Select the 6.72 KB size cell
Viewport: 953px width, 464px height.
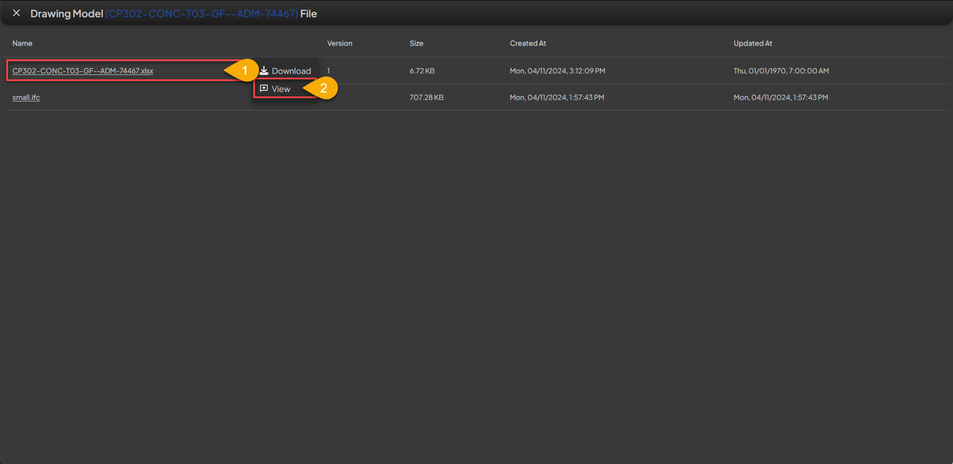pyautogui.click(x=422, y=71)
